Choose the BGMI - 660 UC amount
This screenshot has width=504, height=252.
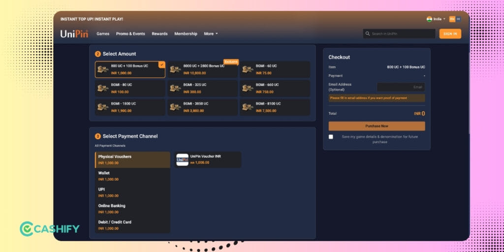(275, 89)
